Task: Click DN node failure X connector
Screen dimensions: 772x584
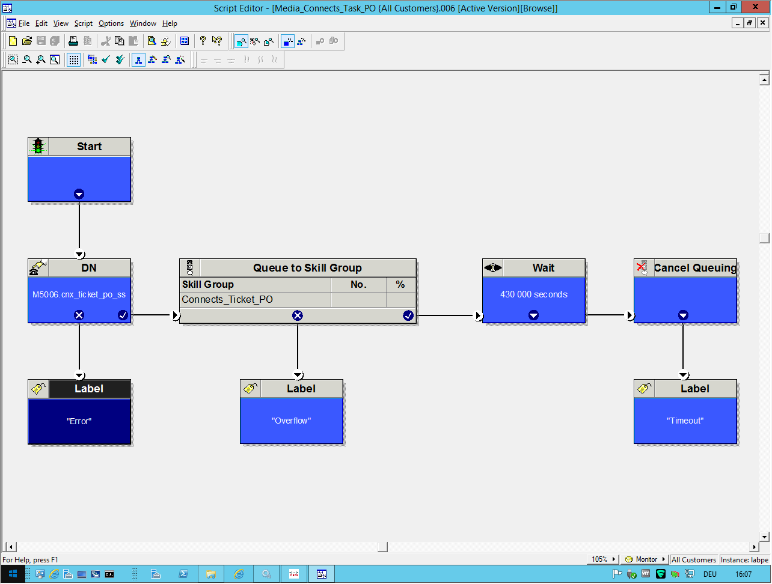Action: coord(79,315)
